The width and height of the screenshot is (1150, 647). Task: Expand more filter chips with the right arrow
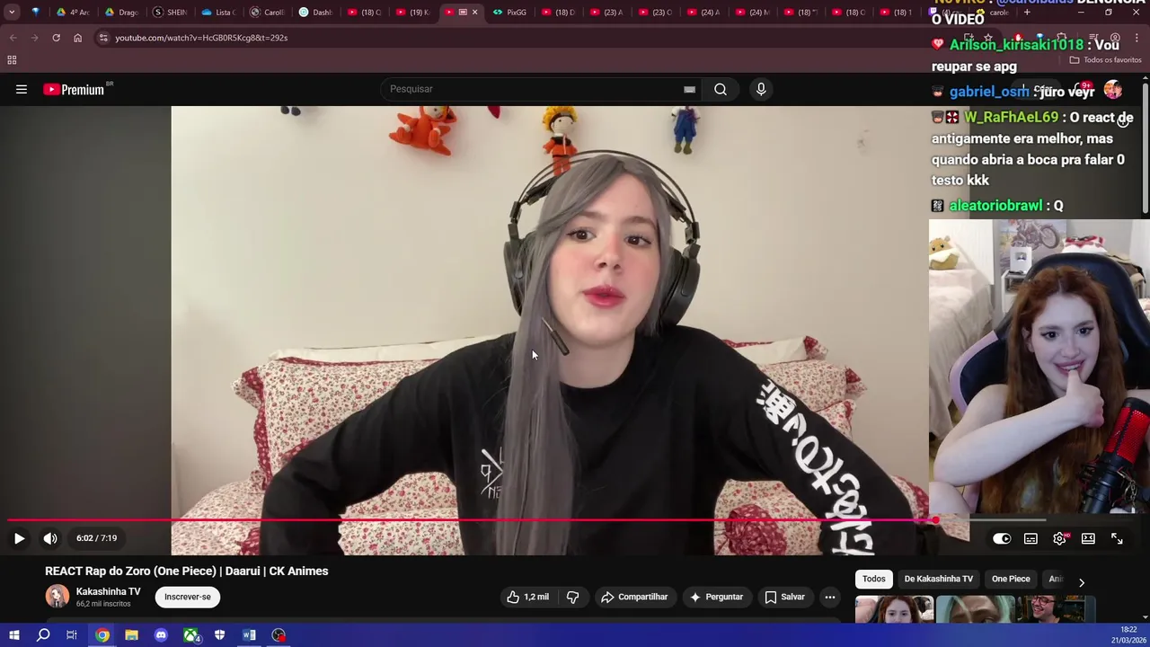click(1081, 582)
